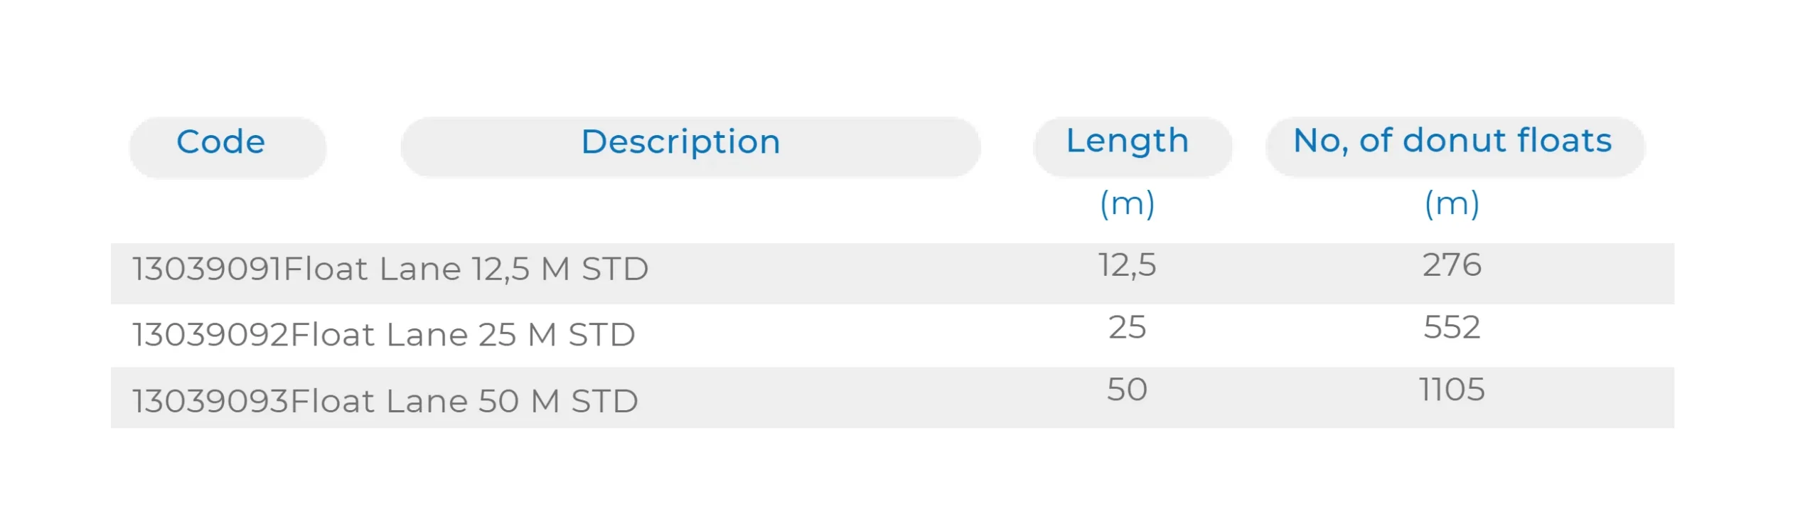Click the 50 length value
1820x519 pixels.
1127,390
